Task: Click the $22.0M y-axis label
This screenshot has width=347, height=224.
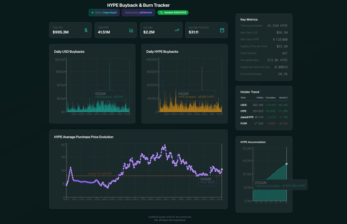Action: [60, 59]
